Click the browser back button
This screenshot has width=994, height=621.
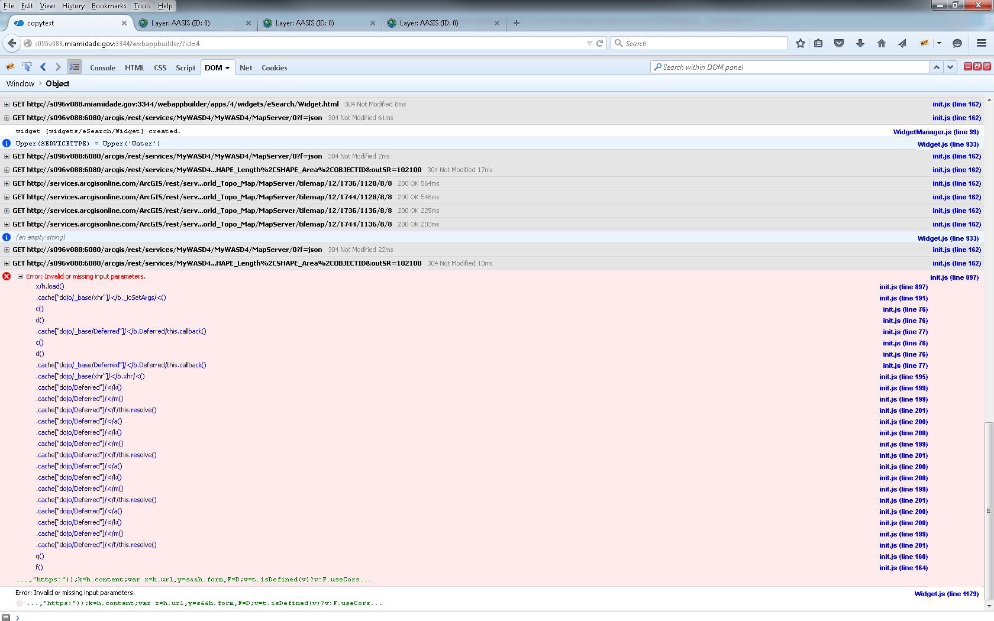[12, 43]
